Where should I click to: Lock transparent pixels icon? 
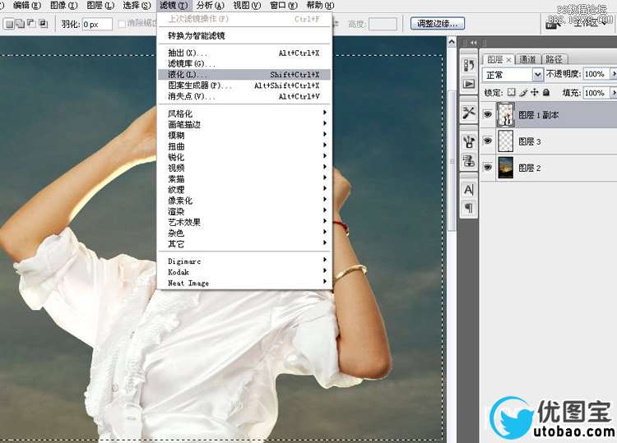(x=511, y=92)
